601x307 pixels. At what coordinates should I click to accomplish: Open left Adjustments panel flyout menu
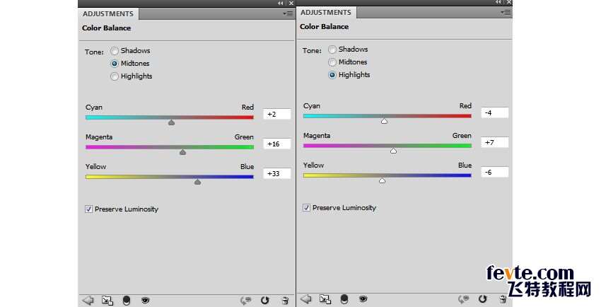(x=288, y=14)
